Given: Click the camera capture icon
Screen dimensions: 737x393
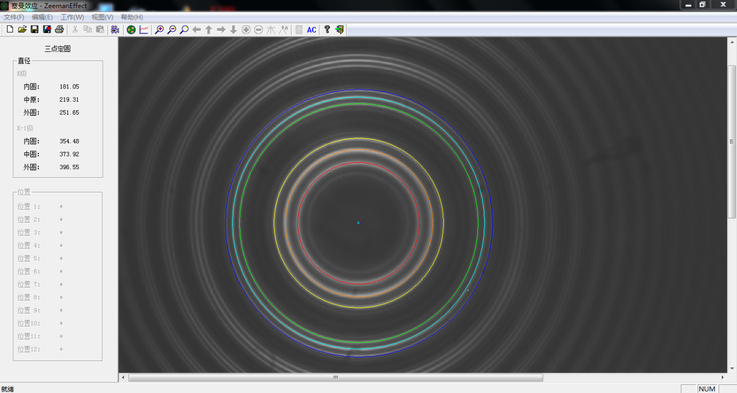Looking at the screenshot, I should click(x=114, y=30).
